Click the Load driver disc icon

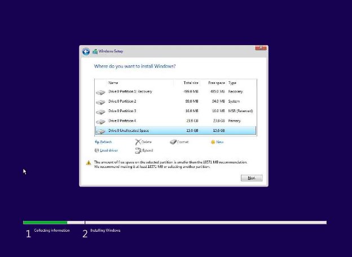pos(97,150)
